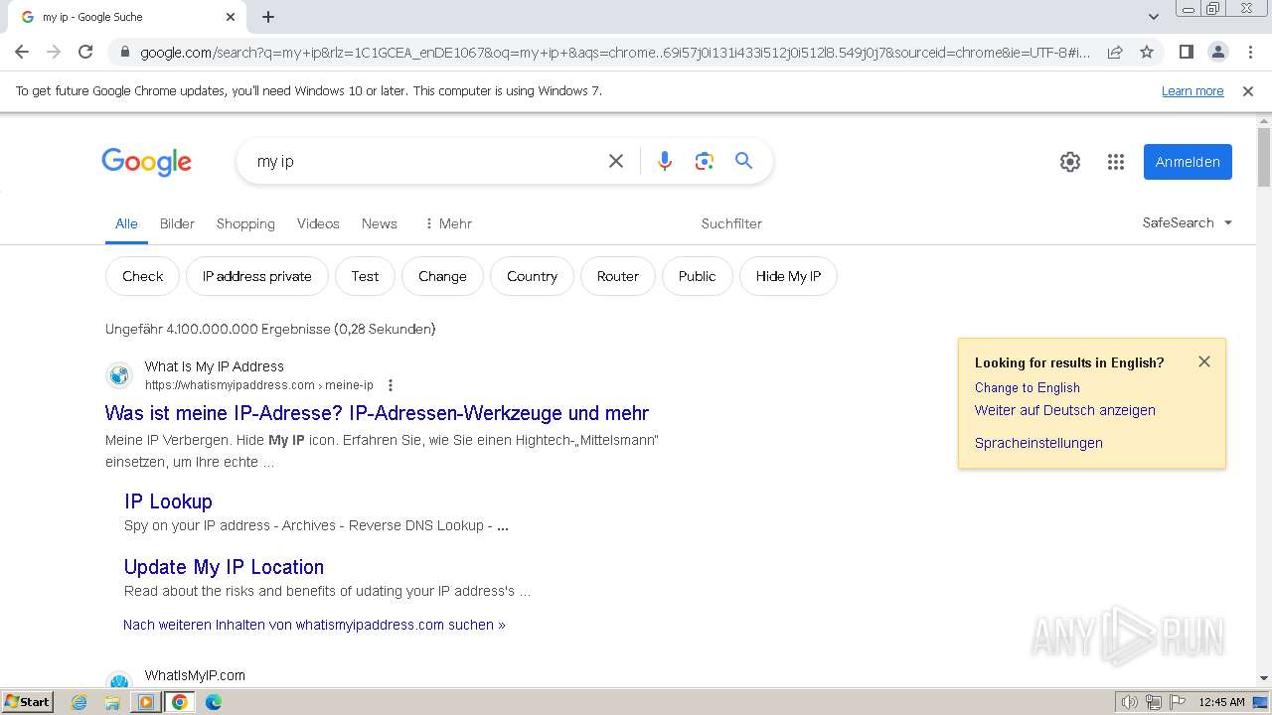Viewport: 1272px width, 715px height.
Task: Open Windows Explorer folder in taskbar
Action: 112,702
